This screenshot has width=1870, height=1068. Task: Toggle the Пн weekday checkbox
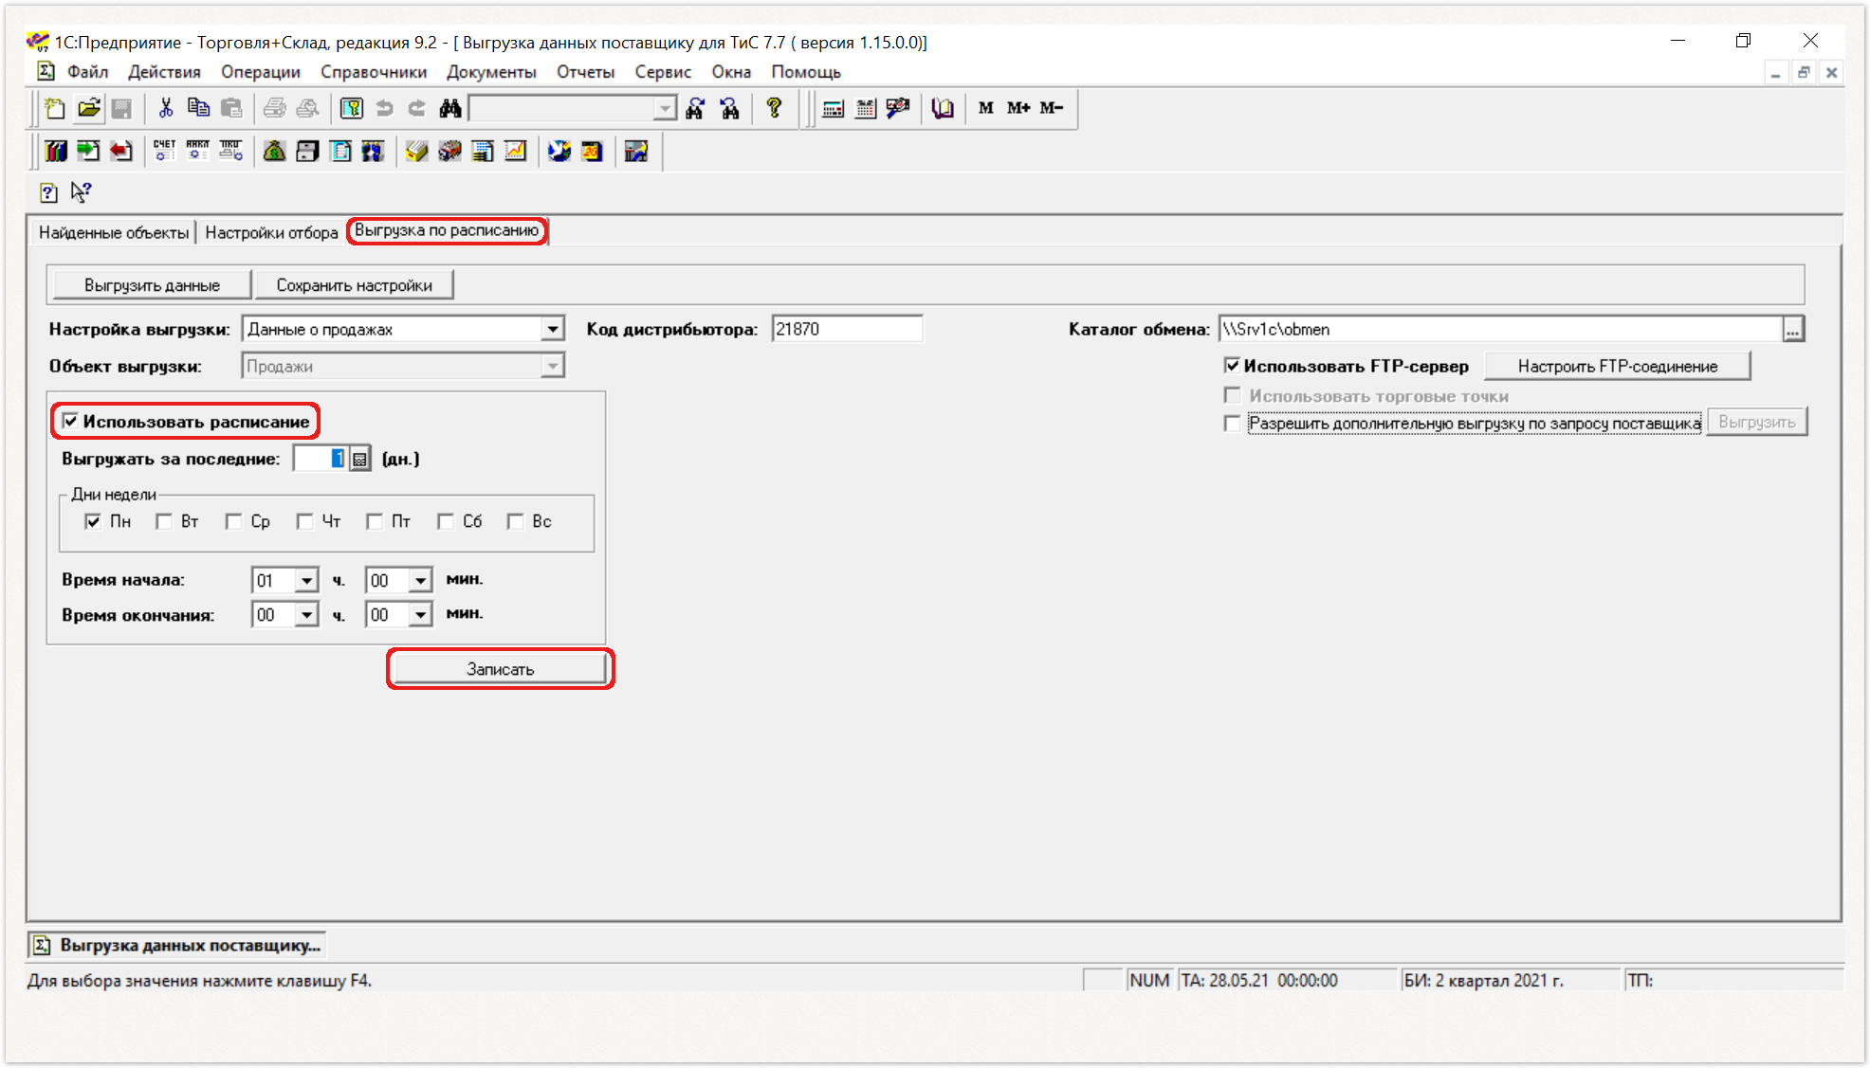92,521
